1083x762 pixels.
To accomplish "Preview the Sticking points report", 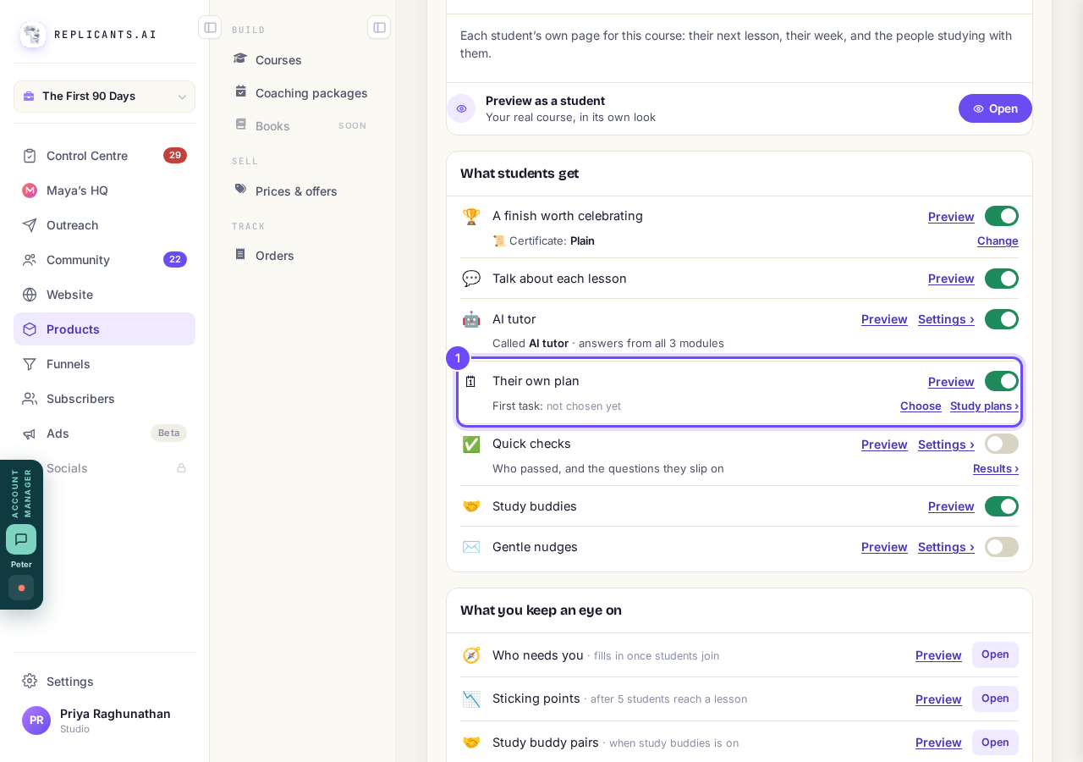I will [938, 699].
